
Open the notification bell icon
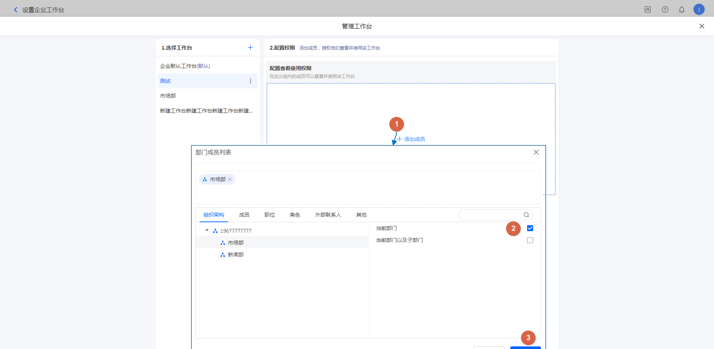(682, 10)
